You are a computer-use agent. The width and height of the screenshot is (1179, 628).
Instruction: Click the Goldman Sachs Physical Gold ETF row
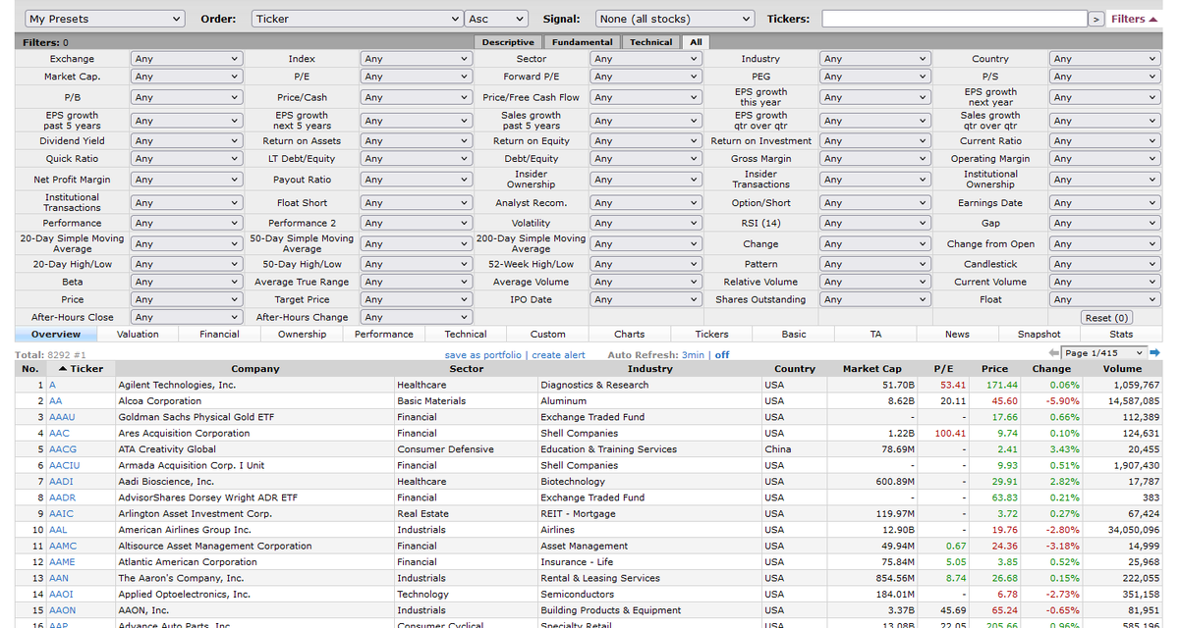tap(589, 417)
